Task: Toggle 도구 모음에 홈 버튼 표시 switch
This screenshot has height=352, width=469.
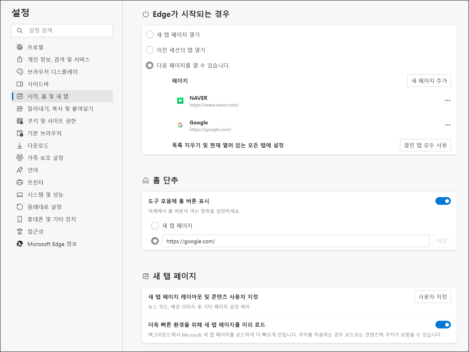Action: [443, 201]
